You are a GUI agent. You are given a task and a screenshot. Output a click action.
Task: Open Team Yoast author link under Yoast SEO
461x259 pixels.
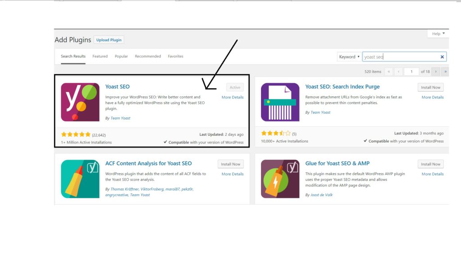click(x=120, y=118)
